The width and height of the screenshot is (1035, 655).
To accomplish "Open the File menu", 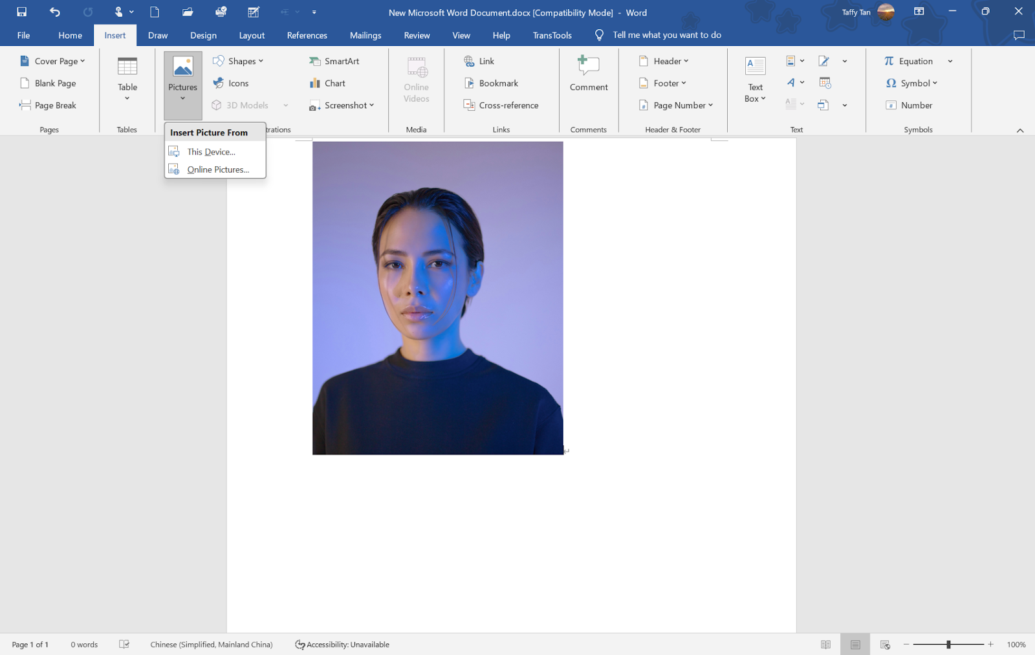I will tap(24, 35).
